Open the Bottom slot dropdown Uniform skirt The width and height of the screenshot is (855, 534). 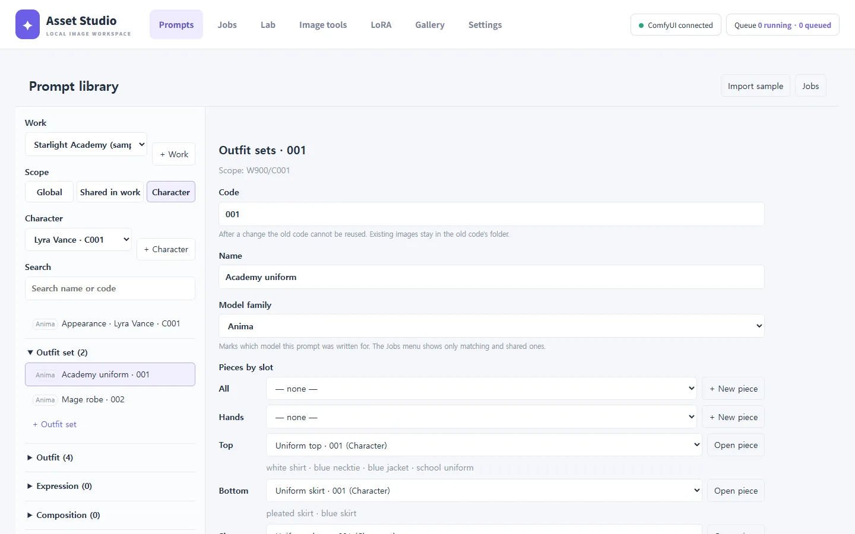point(484,491)
